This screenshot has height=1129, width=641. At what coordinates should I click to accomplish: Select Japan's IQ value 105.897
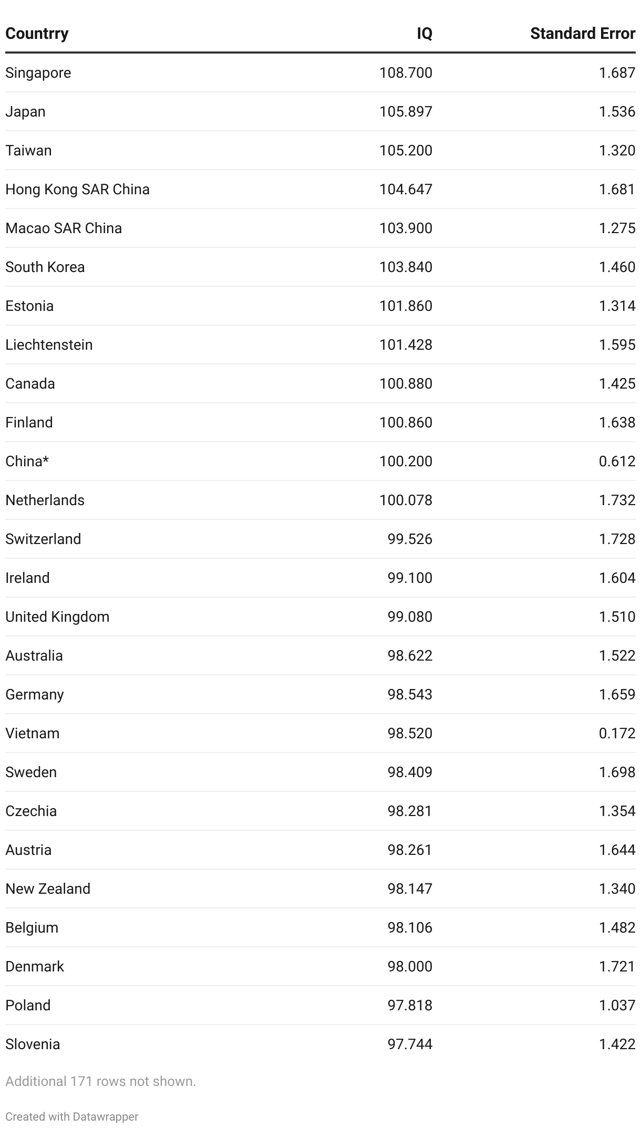406,111
